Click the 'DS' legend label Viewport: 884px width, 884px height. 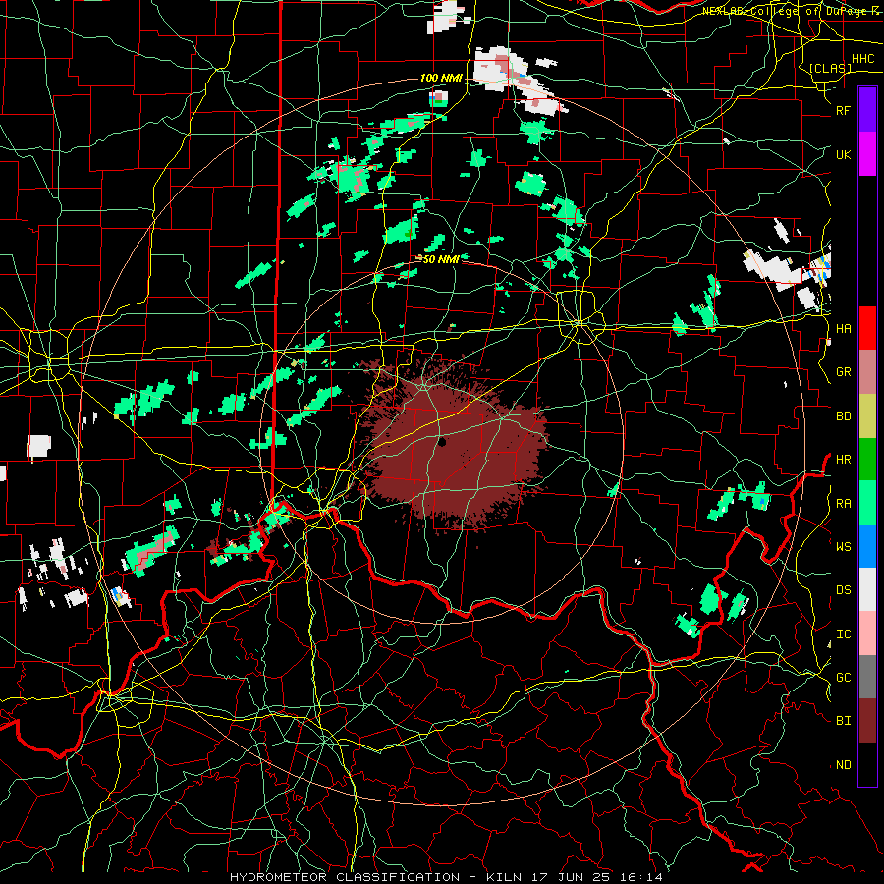coord(844,590)
